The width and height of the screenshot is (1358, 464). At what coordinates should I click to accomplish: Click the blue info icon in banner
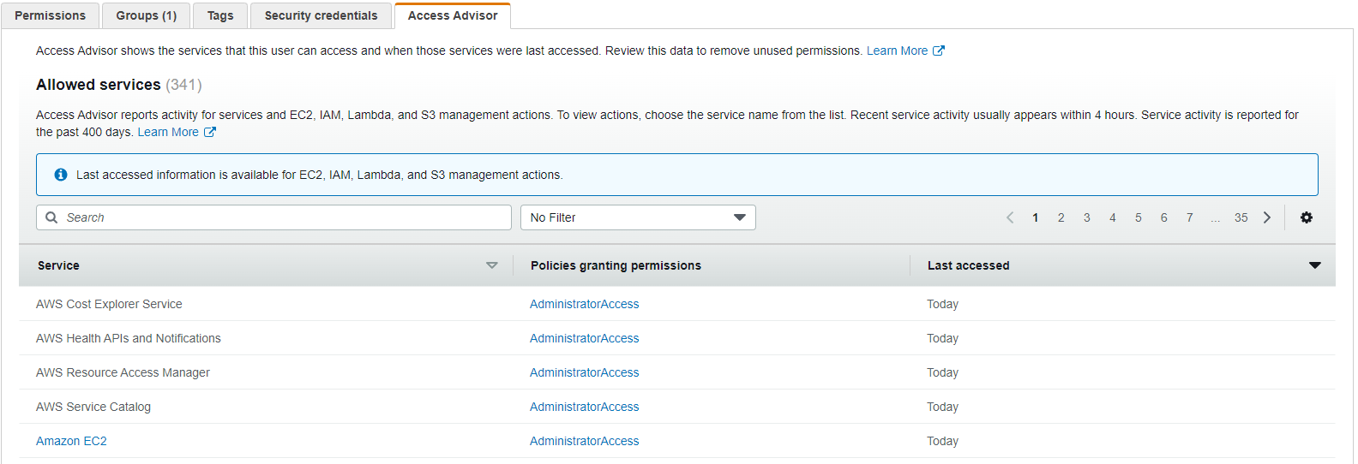pyautogui.click(x=61, y=175)
